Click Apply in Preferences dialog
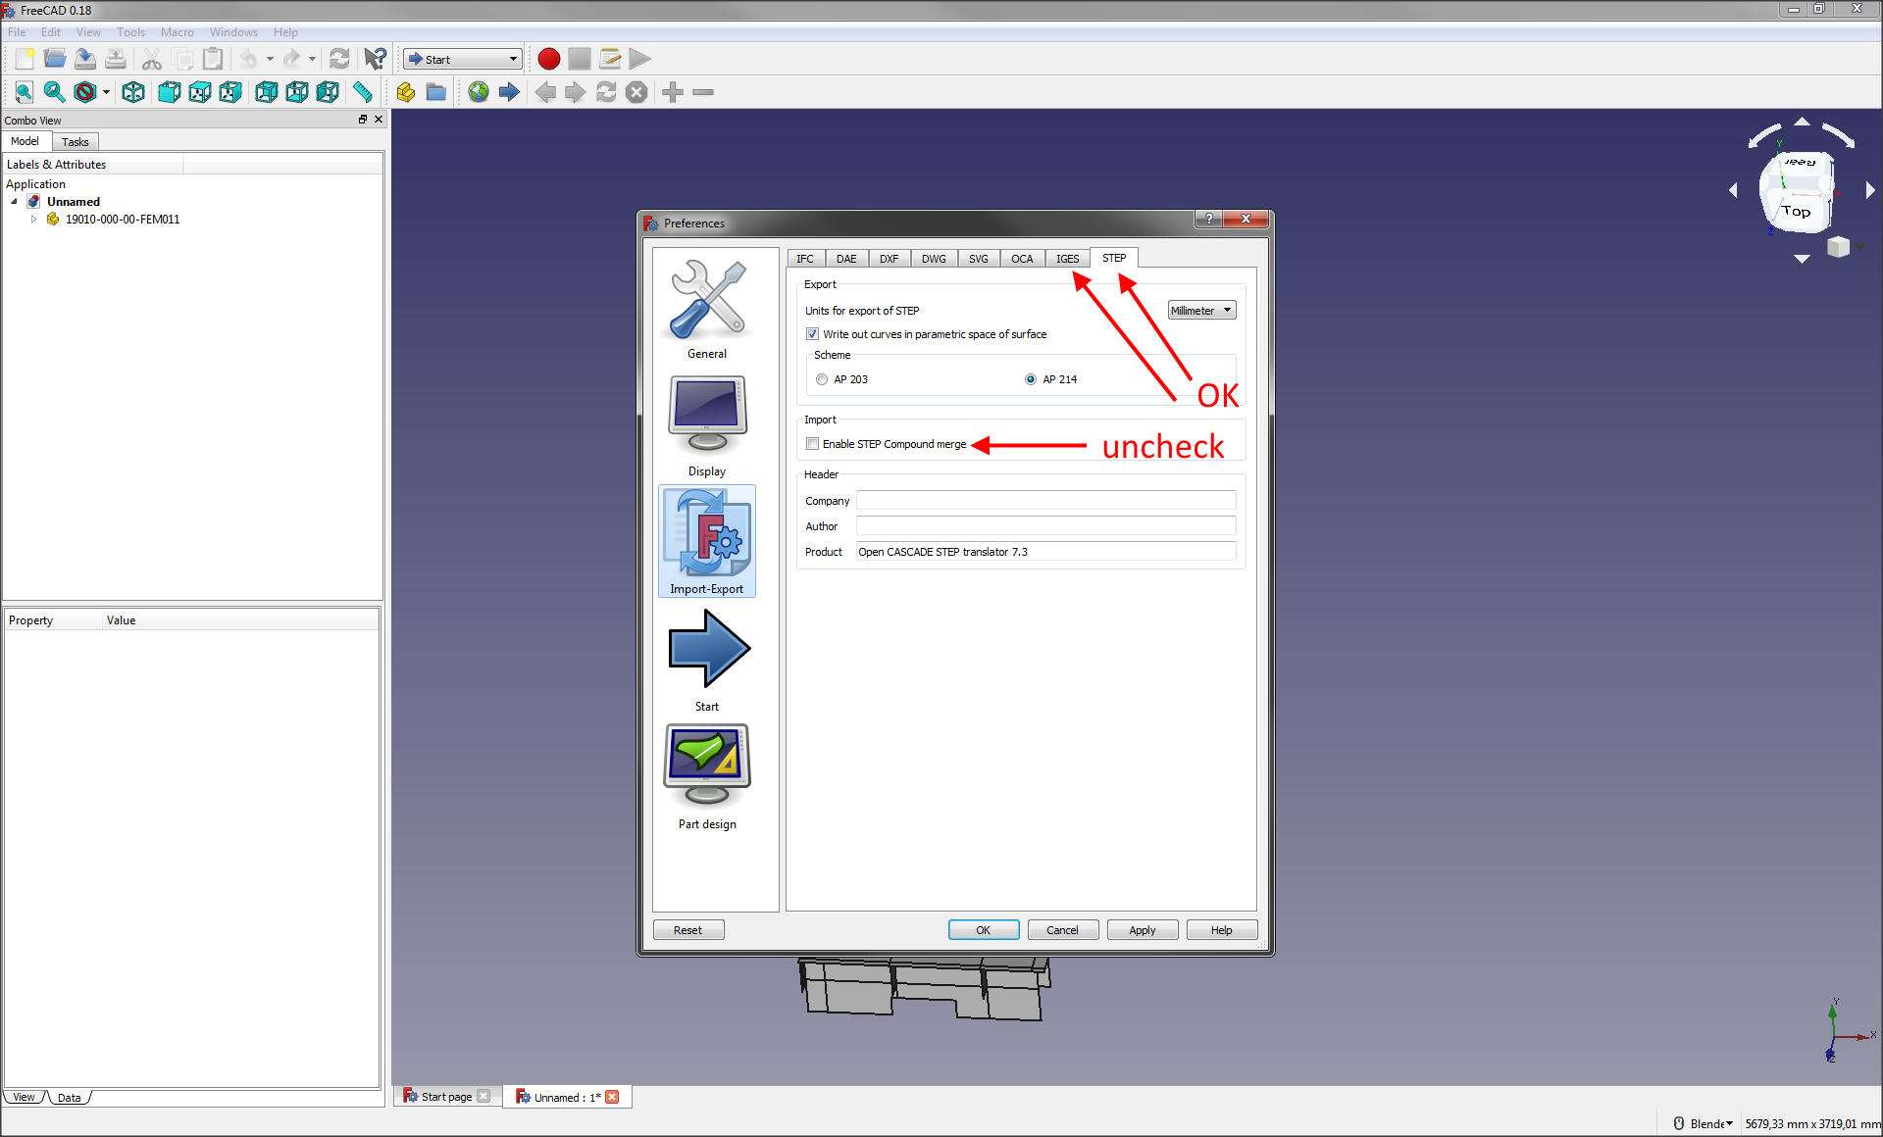This screenshot has width=1883, height=1137. click(1142, 930)
